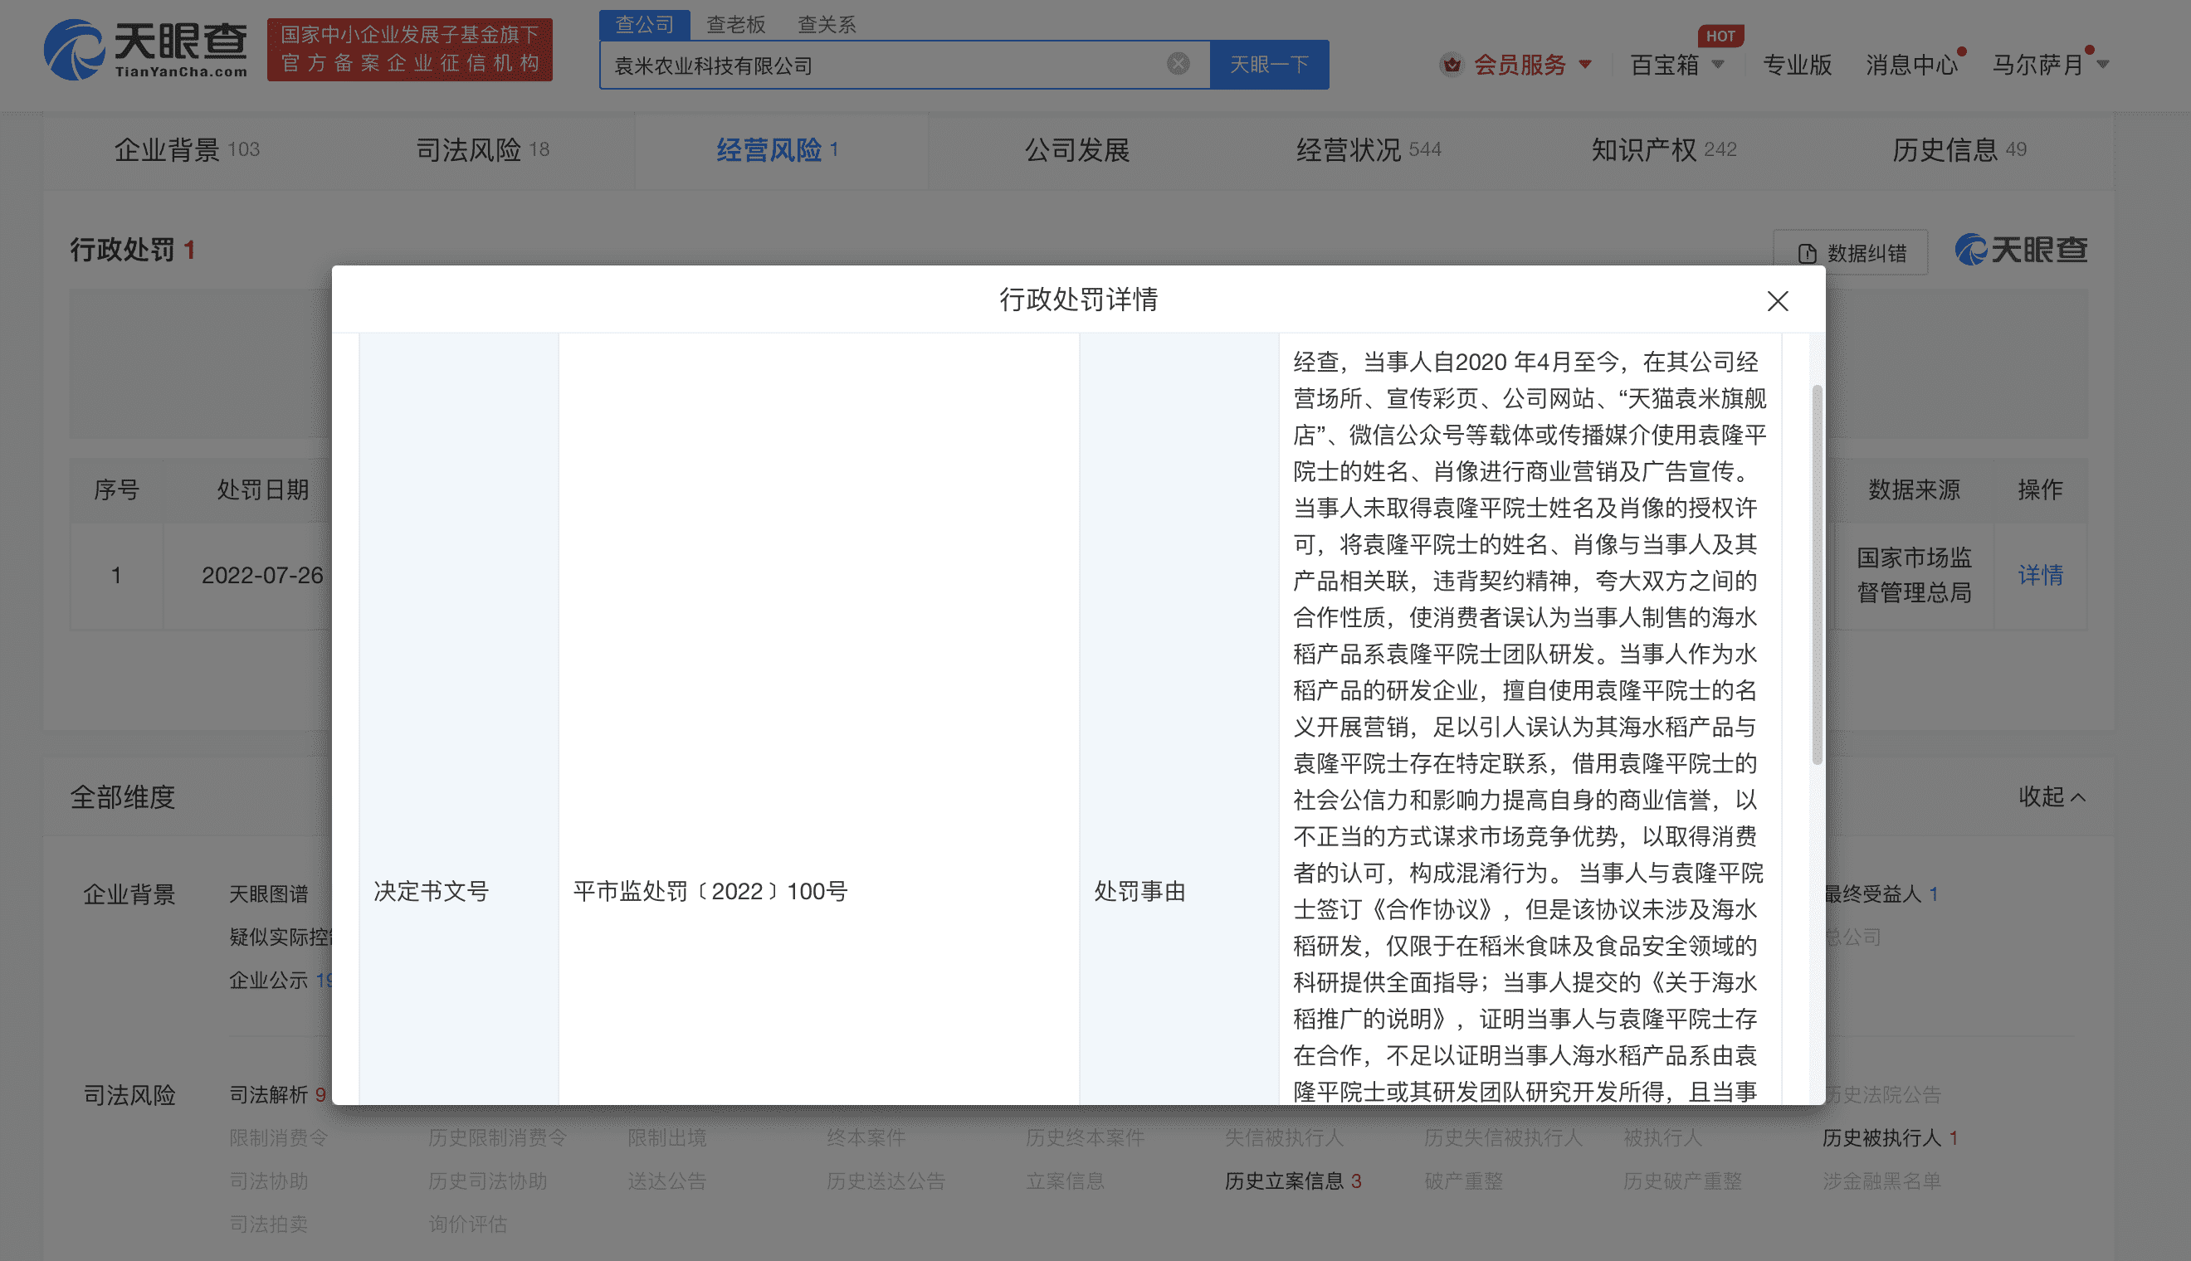
Task: Collapse the 全部维度 section via 收起
Action: (x=2052, y=796)
